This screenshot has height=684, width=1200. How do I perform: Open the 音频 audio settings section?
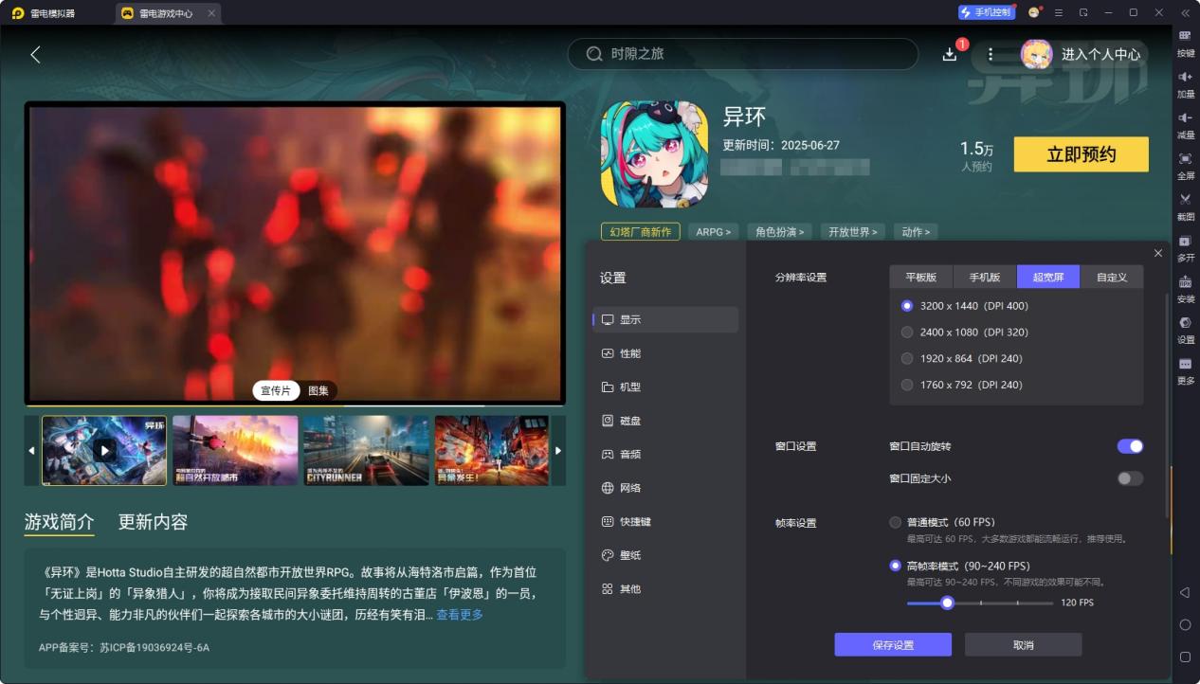pos(665,455)
